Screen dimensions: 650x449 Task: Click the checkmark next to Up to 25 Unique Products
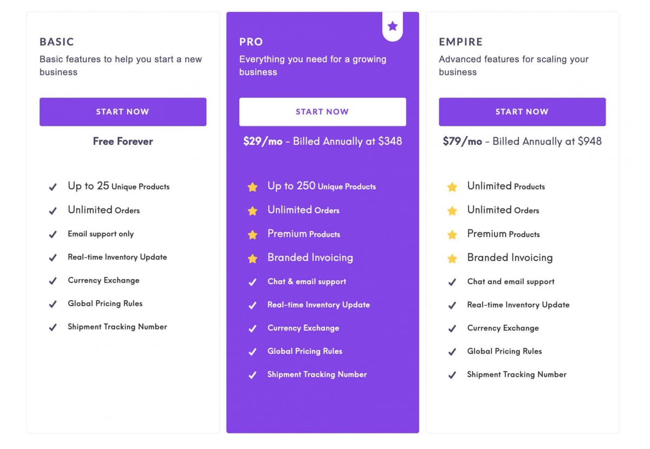pos(53,187)
